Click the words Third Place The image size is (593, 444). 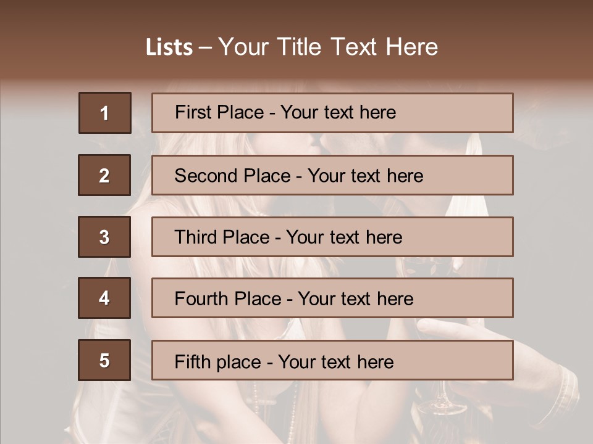(222, 237)
